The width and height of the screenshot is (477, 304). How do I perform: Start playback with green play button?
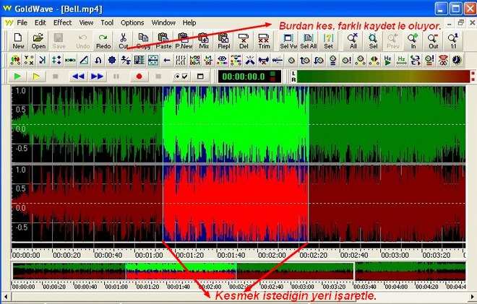[17, 77]
